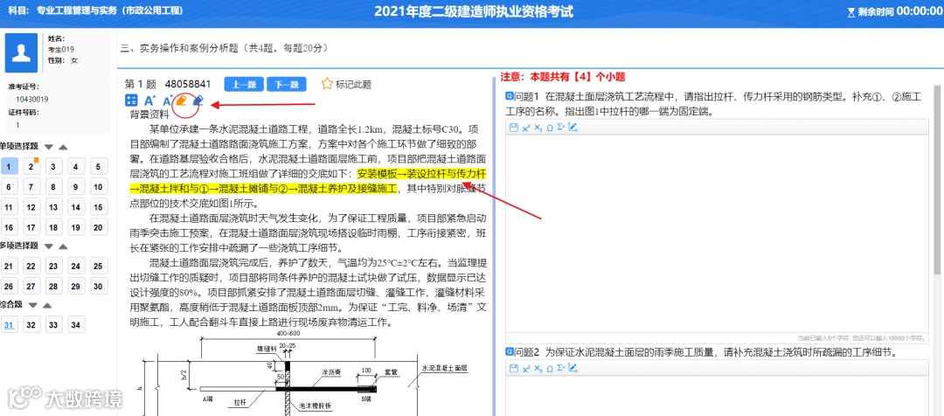Click save icon in 问题2 editor toolbar

click(514, 369)
